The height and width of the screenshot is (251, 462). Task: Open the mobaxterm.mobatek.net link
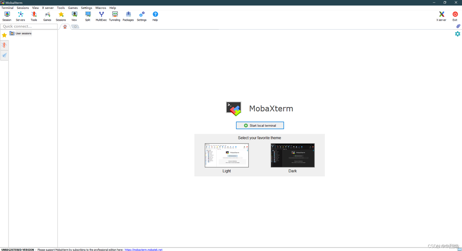pyautogui.click(x=144, y=249)
